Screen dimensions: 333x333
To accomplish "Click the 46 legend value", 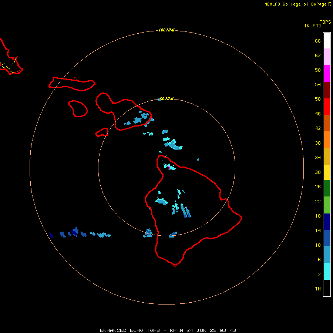I will point(318,114).
